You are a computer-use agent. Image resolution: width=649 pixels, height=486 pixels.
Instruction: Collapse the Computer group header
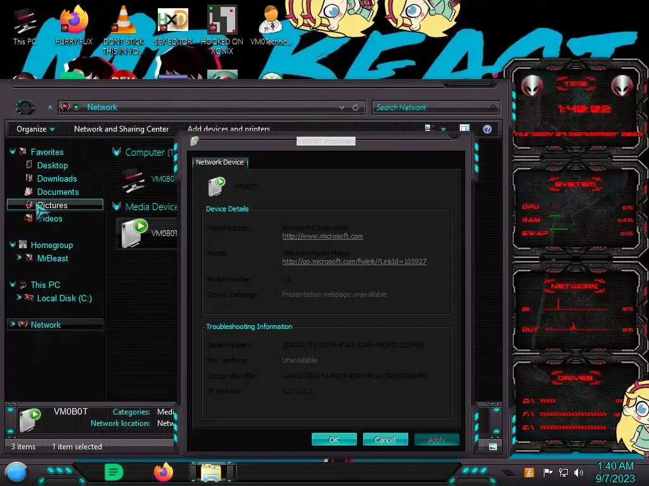point(117,152)
